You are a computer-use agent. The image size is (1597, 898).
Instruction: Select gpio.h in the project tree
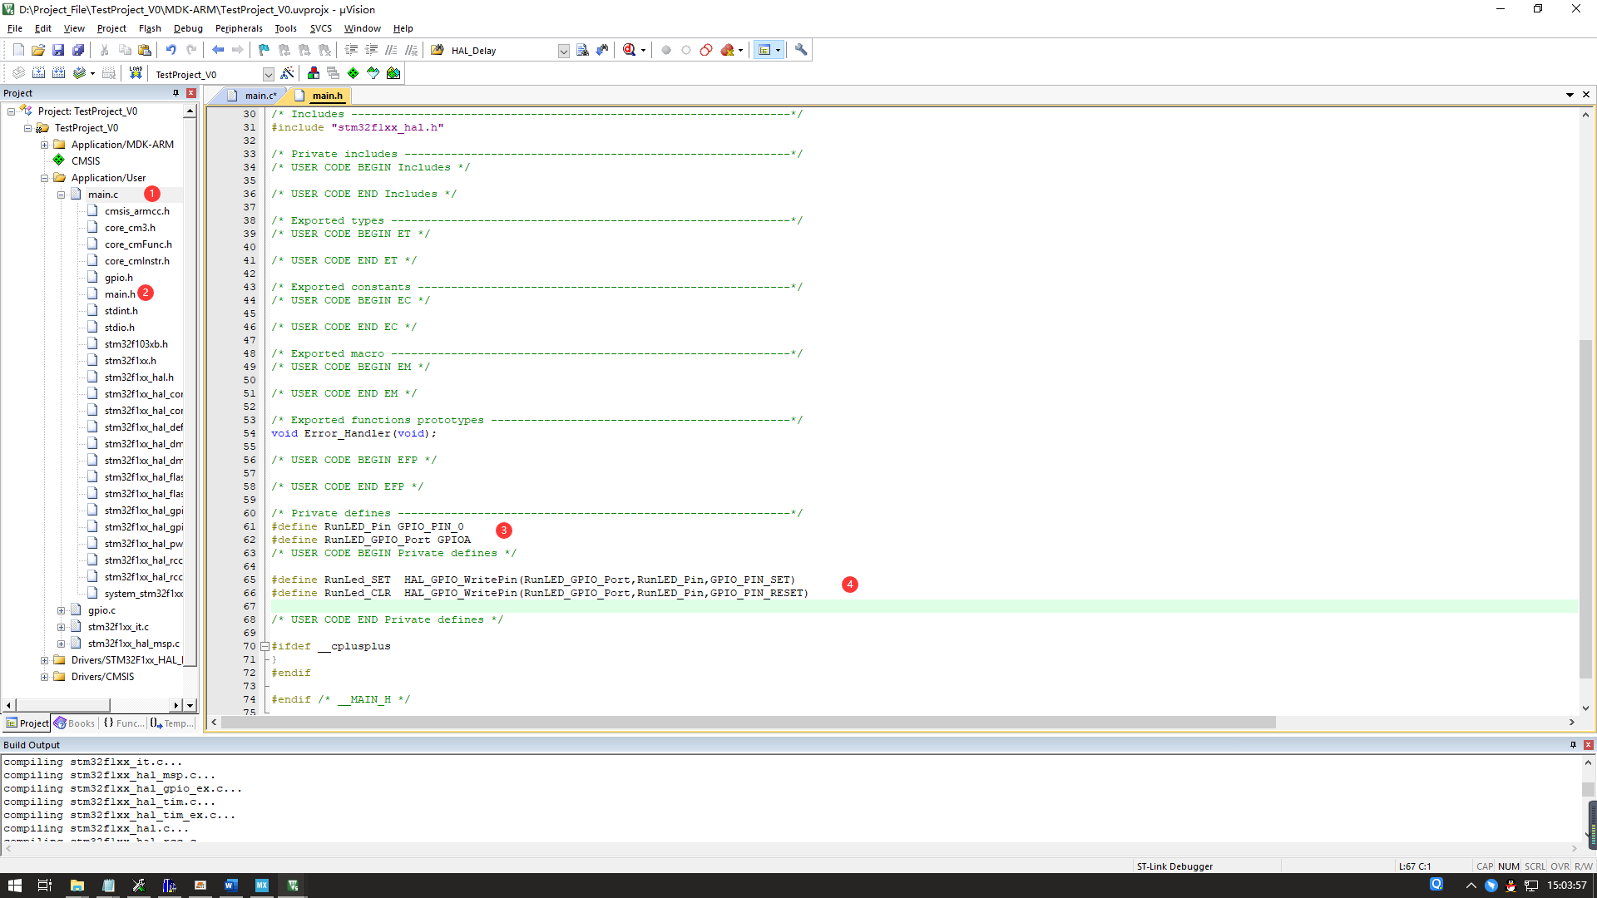click(x=118, y=278)
